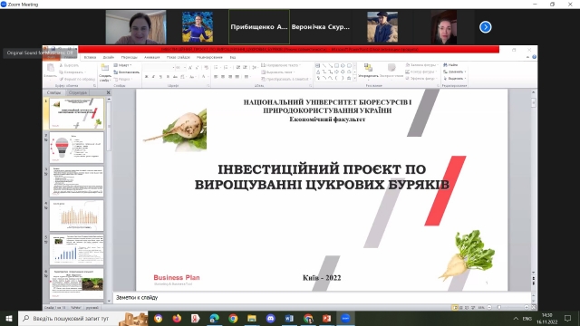
Task: Click the bulleted list icon
Action: (217, 68)
